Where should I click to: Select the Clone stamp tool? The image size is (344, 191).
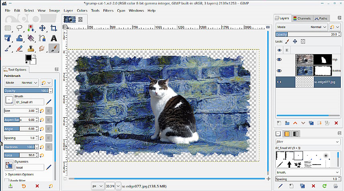31,48
